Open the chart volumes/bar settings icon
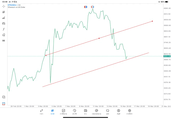The height and width of the screenshot is (119, 171). [4, 18]
